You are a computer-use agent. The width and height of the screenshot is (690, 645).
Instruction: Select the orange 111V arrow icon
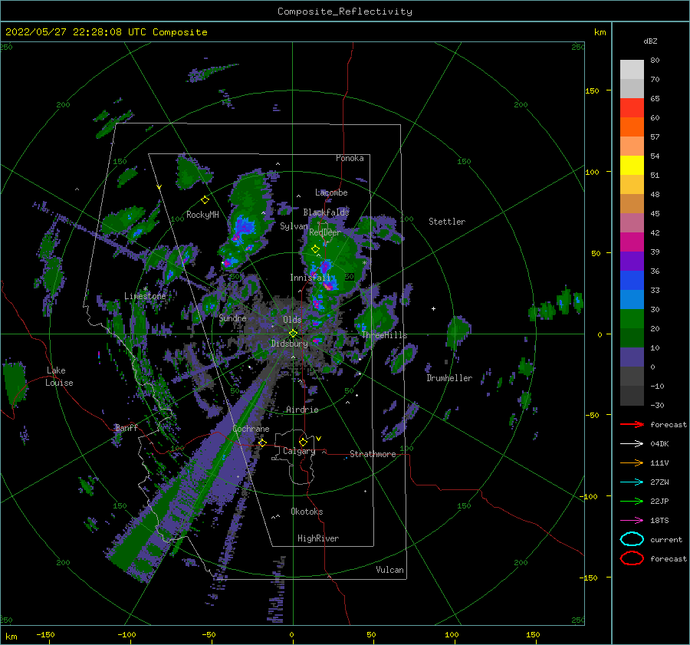click(x=632, y=462)
